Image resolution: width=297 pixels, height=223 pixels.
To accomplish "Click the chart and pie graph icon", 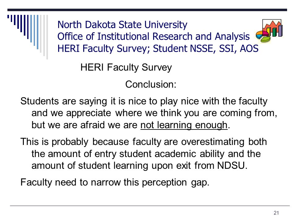I will (x=269, y=31).
